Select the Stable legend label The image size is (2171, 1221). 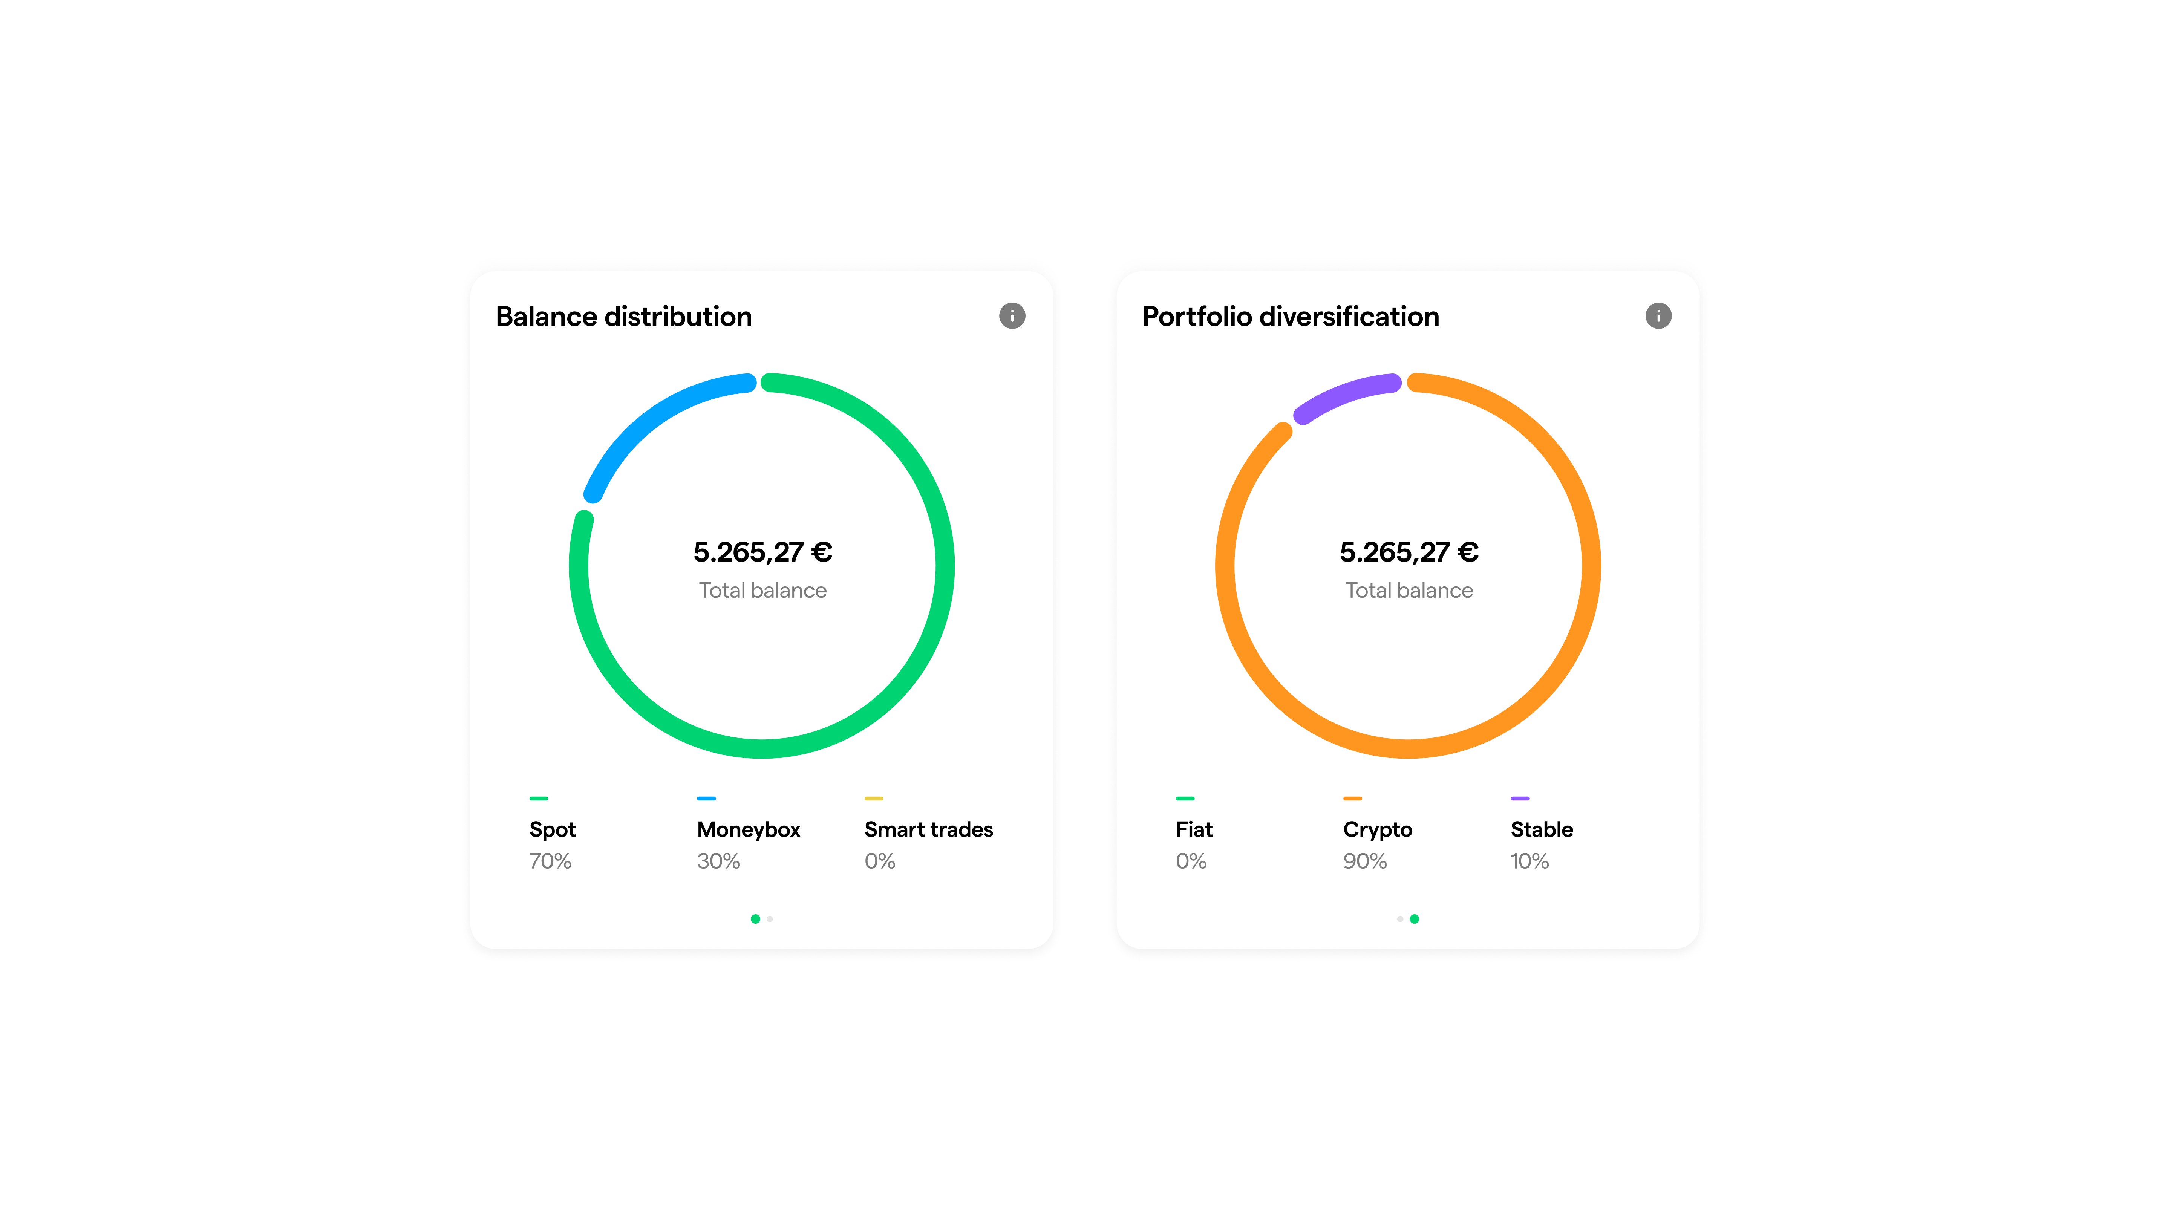[x=1542, y=830]
